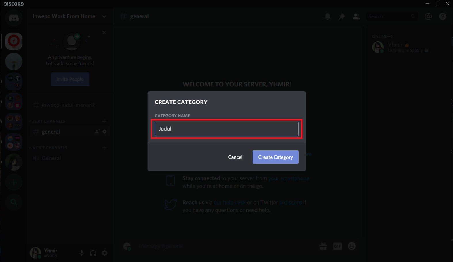Open User Settings gear icon
The width and height of the screenshot is (453, 262).
(x=105, y=253)
